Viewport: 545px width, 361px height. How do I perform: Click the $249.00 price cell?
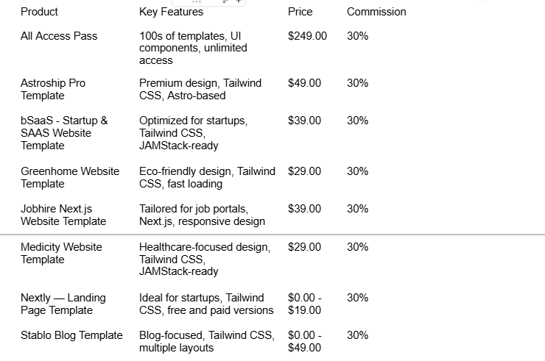[307, 36]
